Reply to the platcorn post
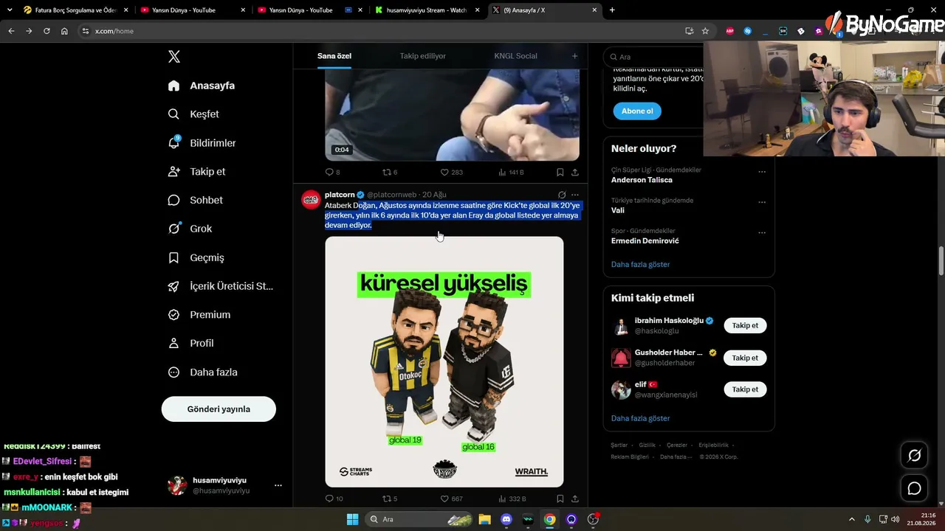 point(329,499)
